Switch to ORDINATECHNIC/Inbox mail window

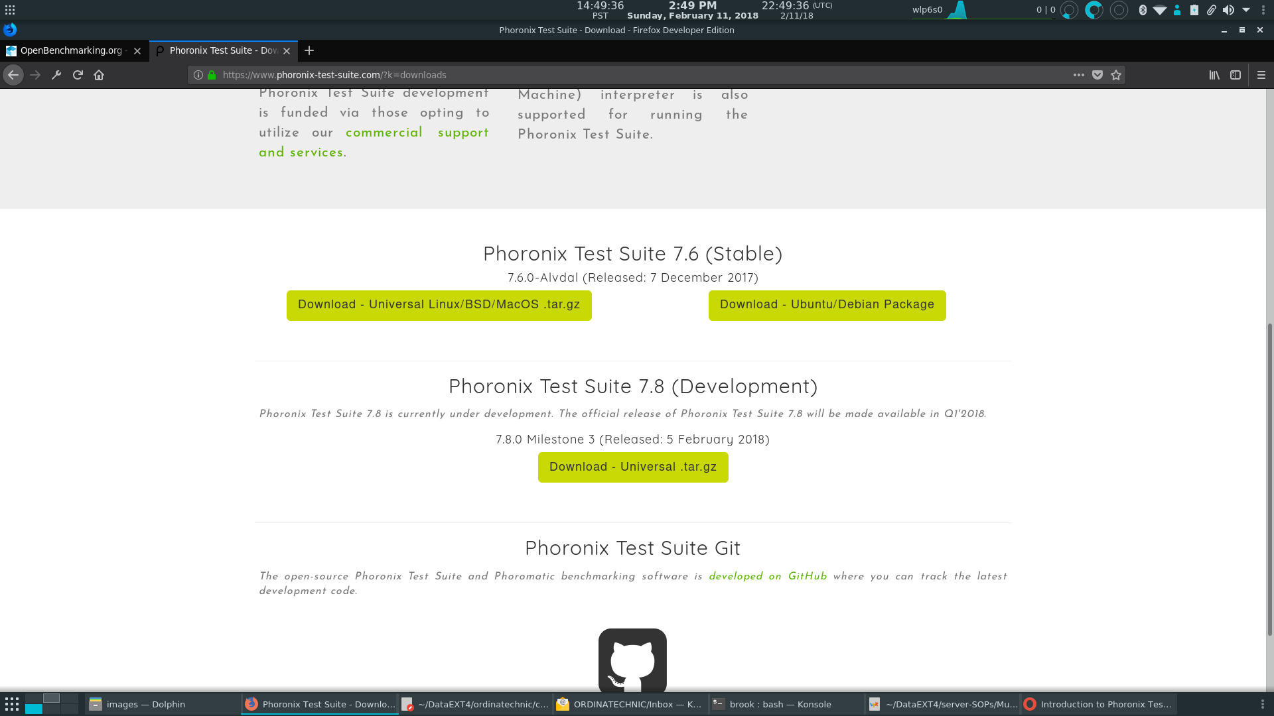point(630,704)
